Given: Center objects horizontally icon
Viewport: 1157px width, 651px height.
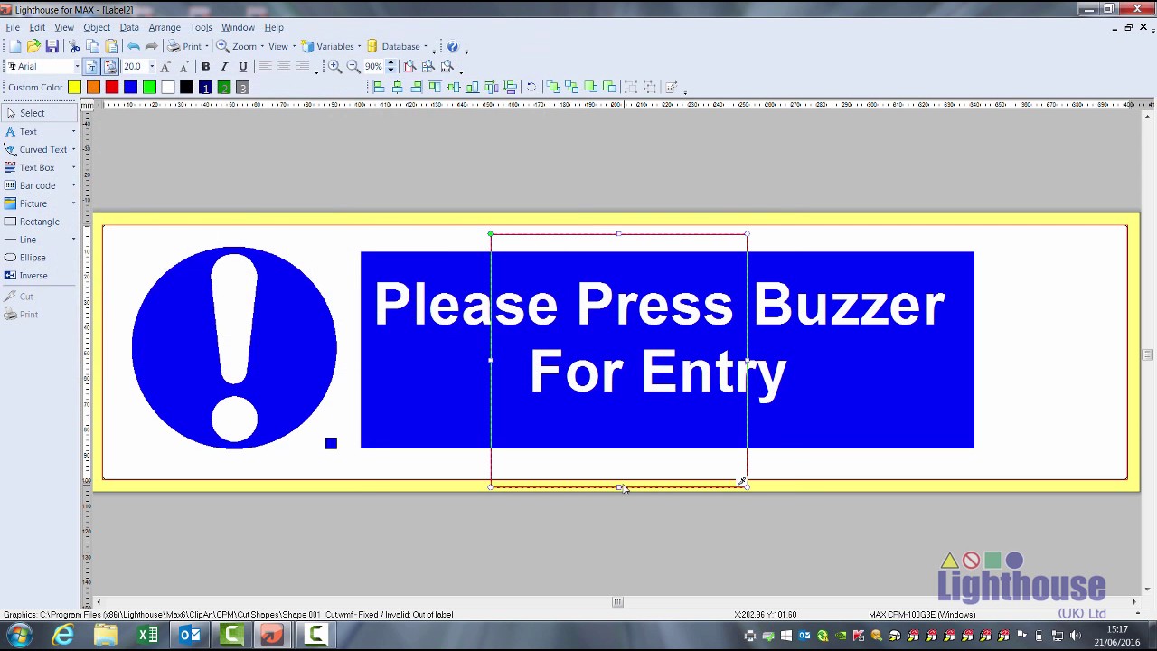Looking at the screenshot, I should [x=397, y=87].
